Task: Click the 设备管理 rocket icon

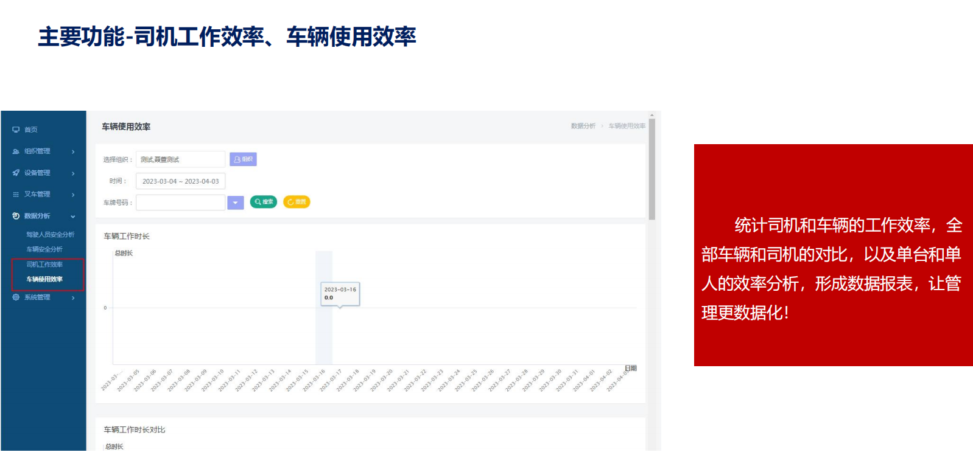Action: [16, 173]
